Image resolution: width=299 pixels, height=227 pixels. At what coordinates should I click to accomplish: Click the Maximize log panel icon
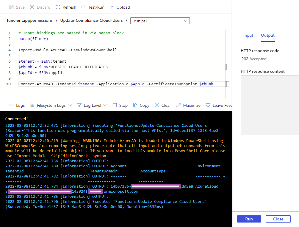pos(178,105)
